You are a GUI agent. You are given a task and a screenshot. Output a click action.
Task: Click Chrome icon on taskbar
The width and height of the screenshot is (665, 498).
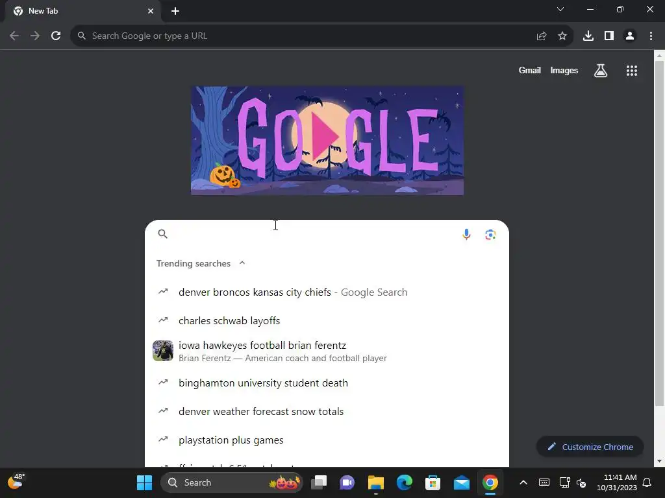tap(490, 482)
